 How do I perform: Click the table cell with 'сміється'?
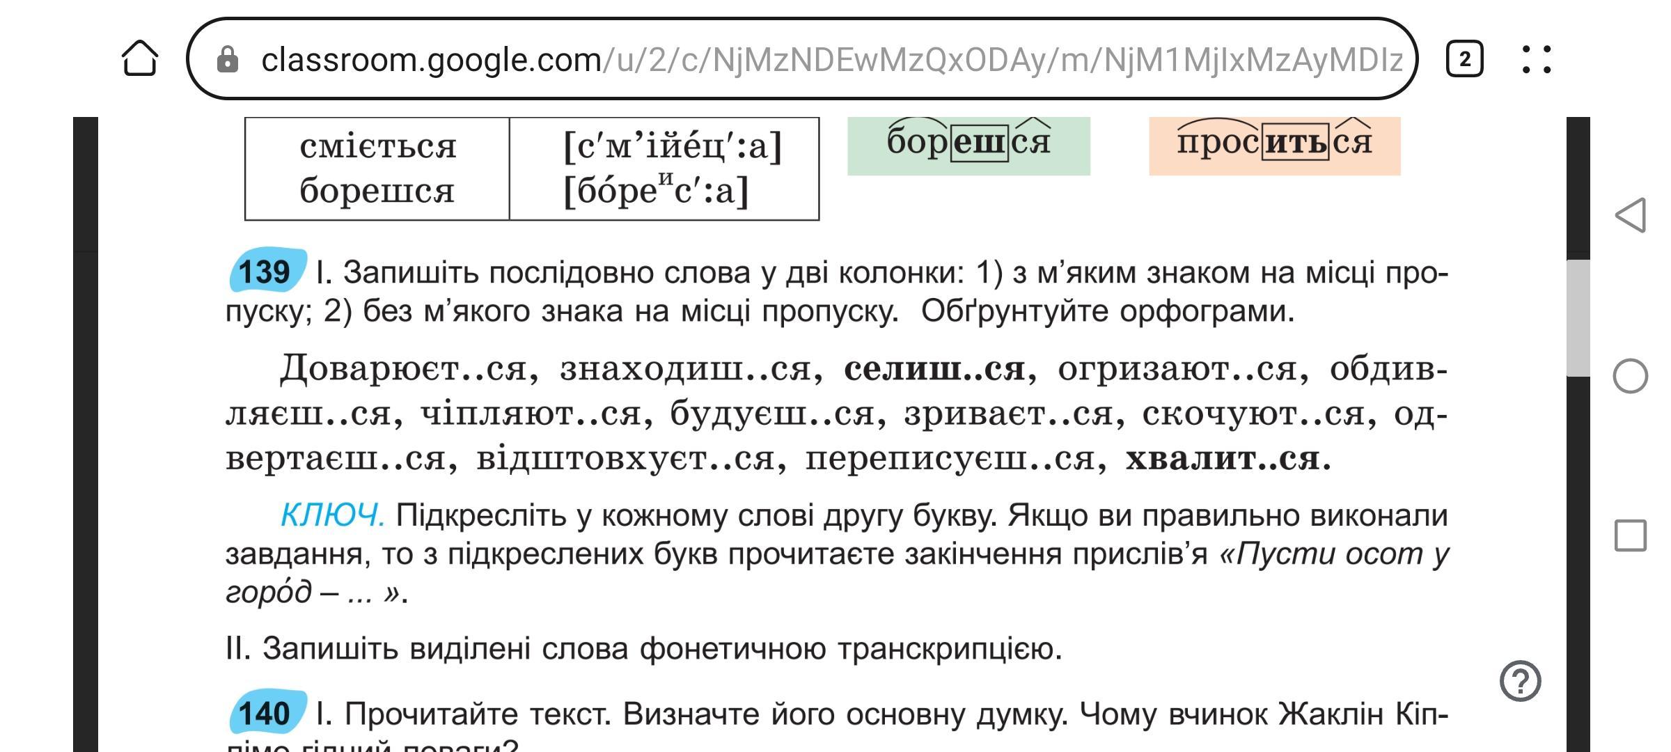point(377,146)
